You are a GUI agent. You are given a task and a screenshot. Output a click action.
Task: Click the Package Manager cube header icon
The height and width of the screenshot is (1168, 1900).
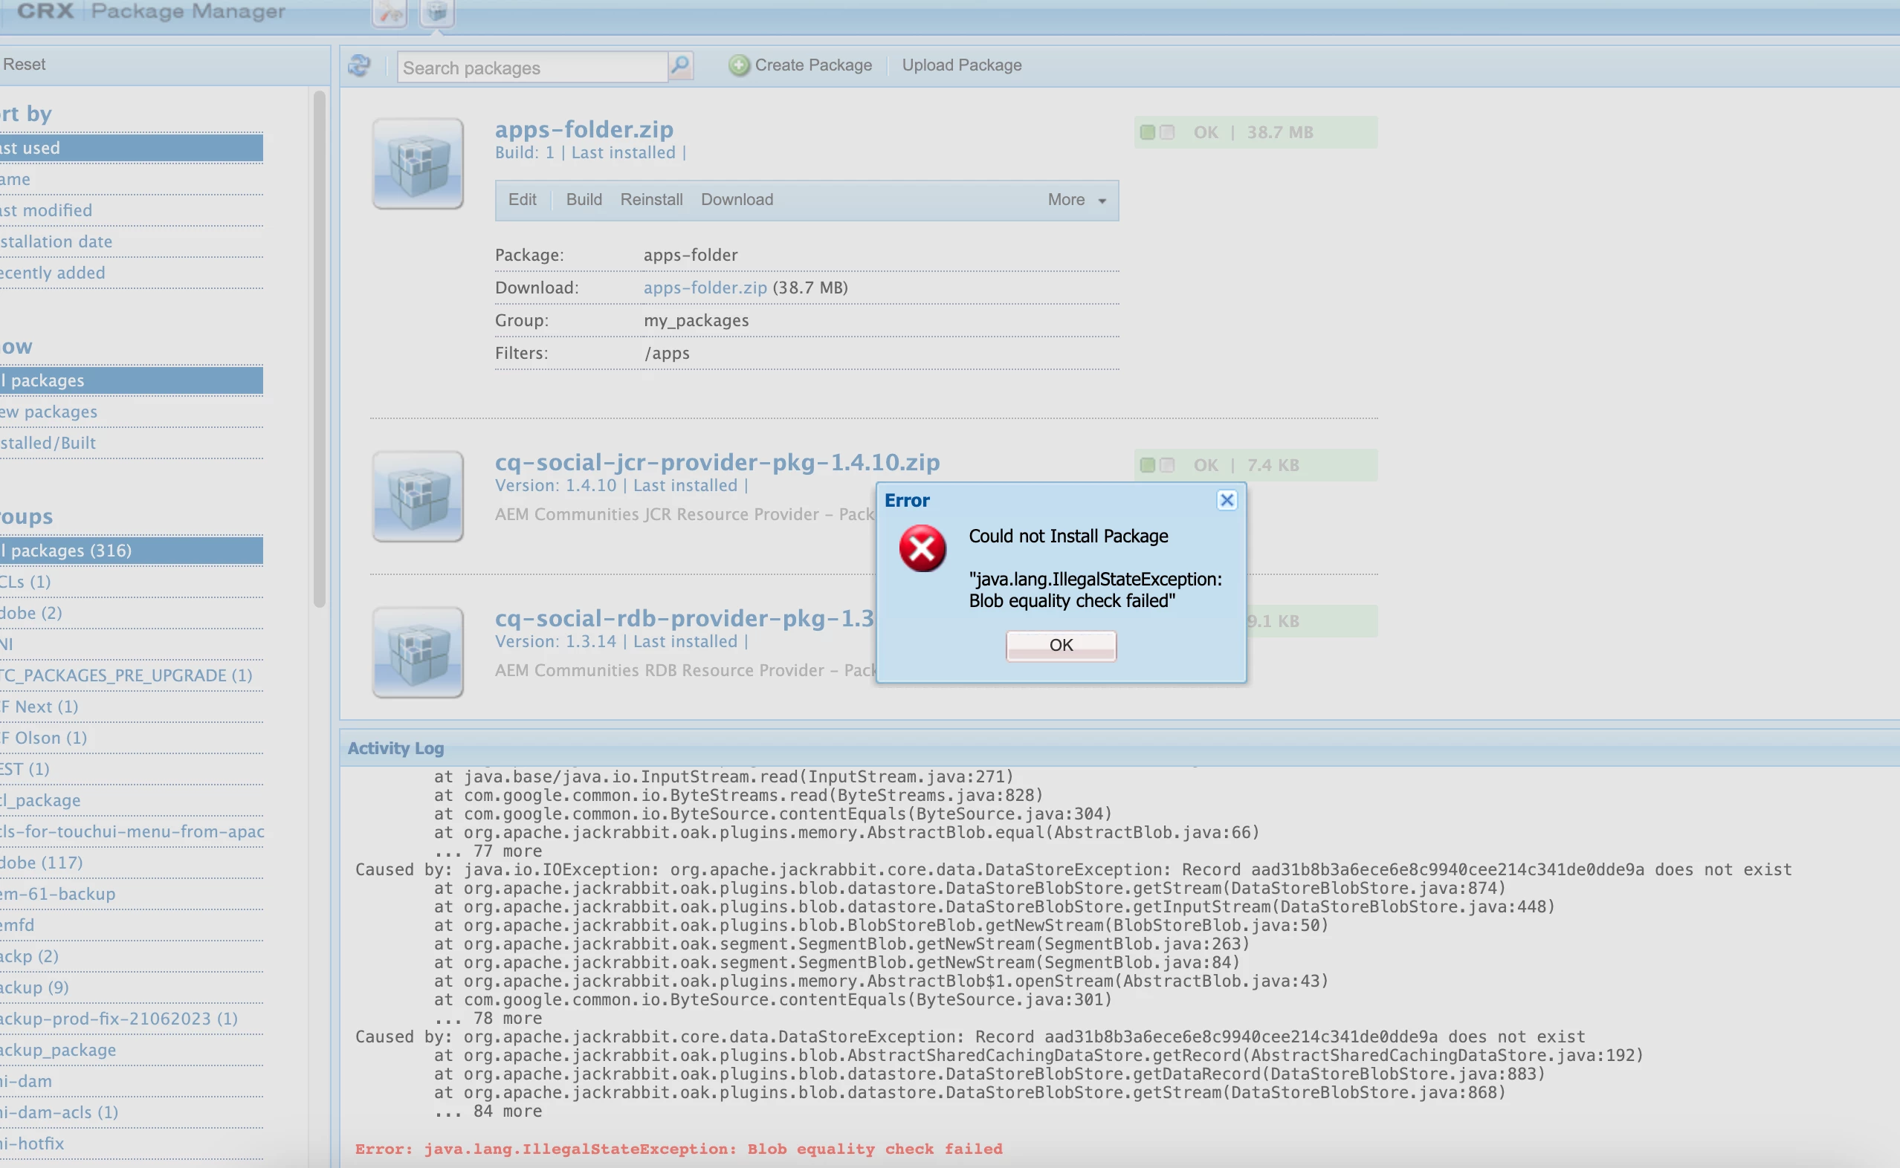437,13
